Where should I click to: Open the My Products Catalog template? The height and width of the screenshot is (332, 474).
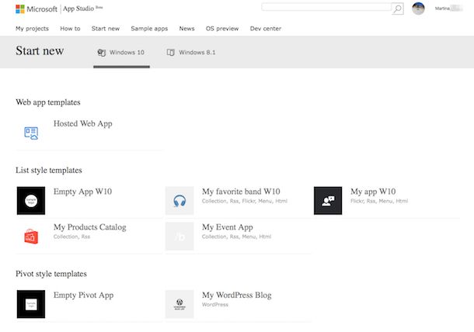pos(90,227)
